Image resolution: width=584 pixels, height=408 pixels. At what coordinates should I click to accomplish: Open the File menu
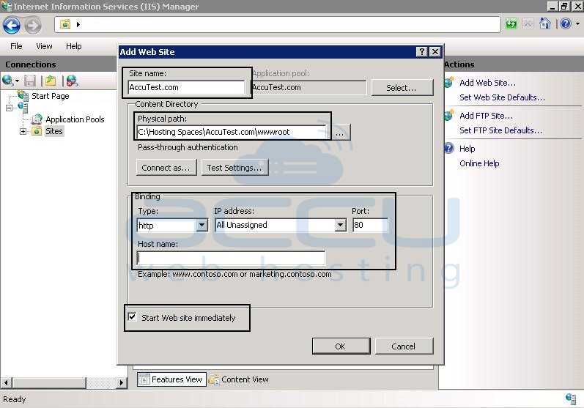click(x=16, y=46)
